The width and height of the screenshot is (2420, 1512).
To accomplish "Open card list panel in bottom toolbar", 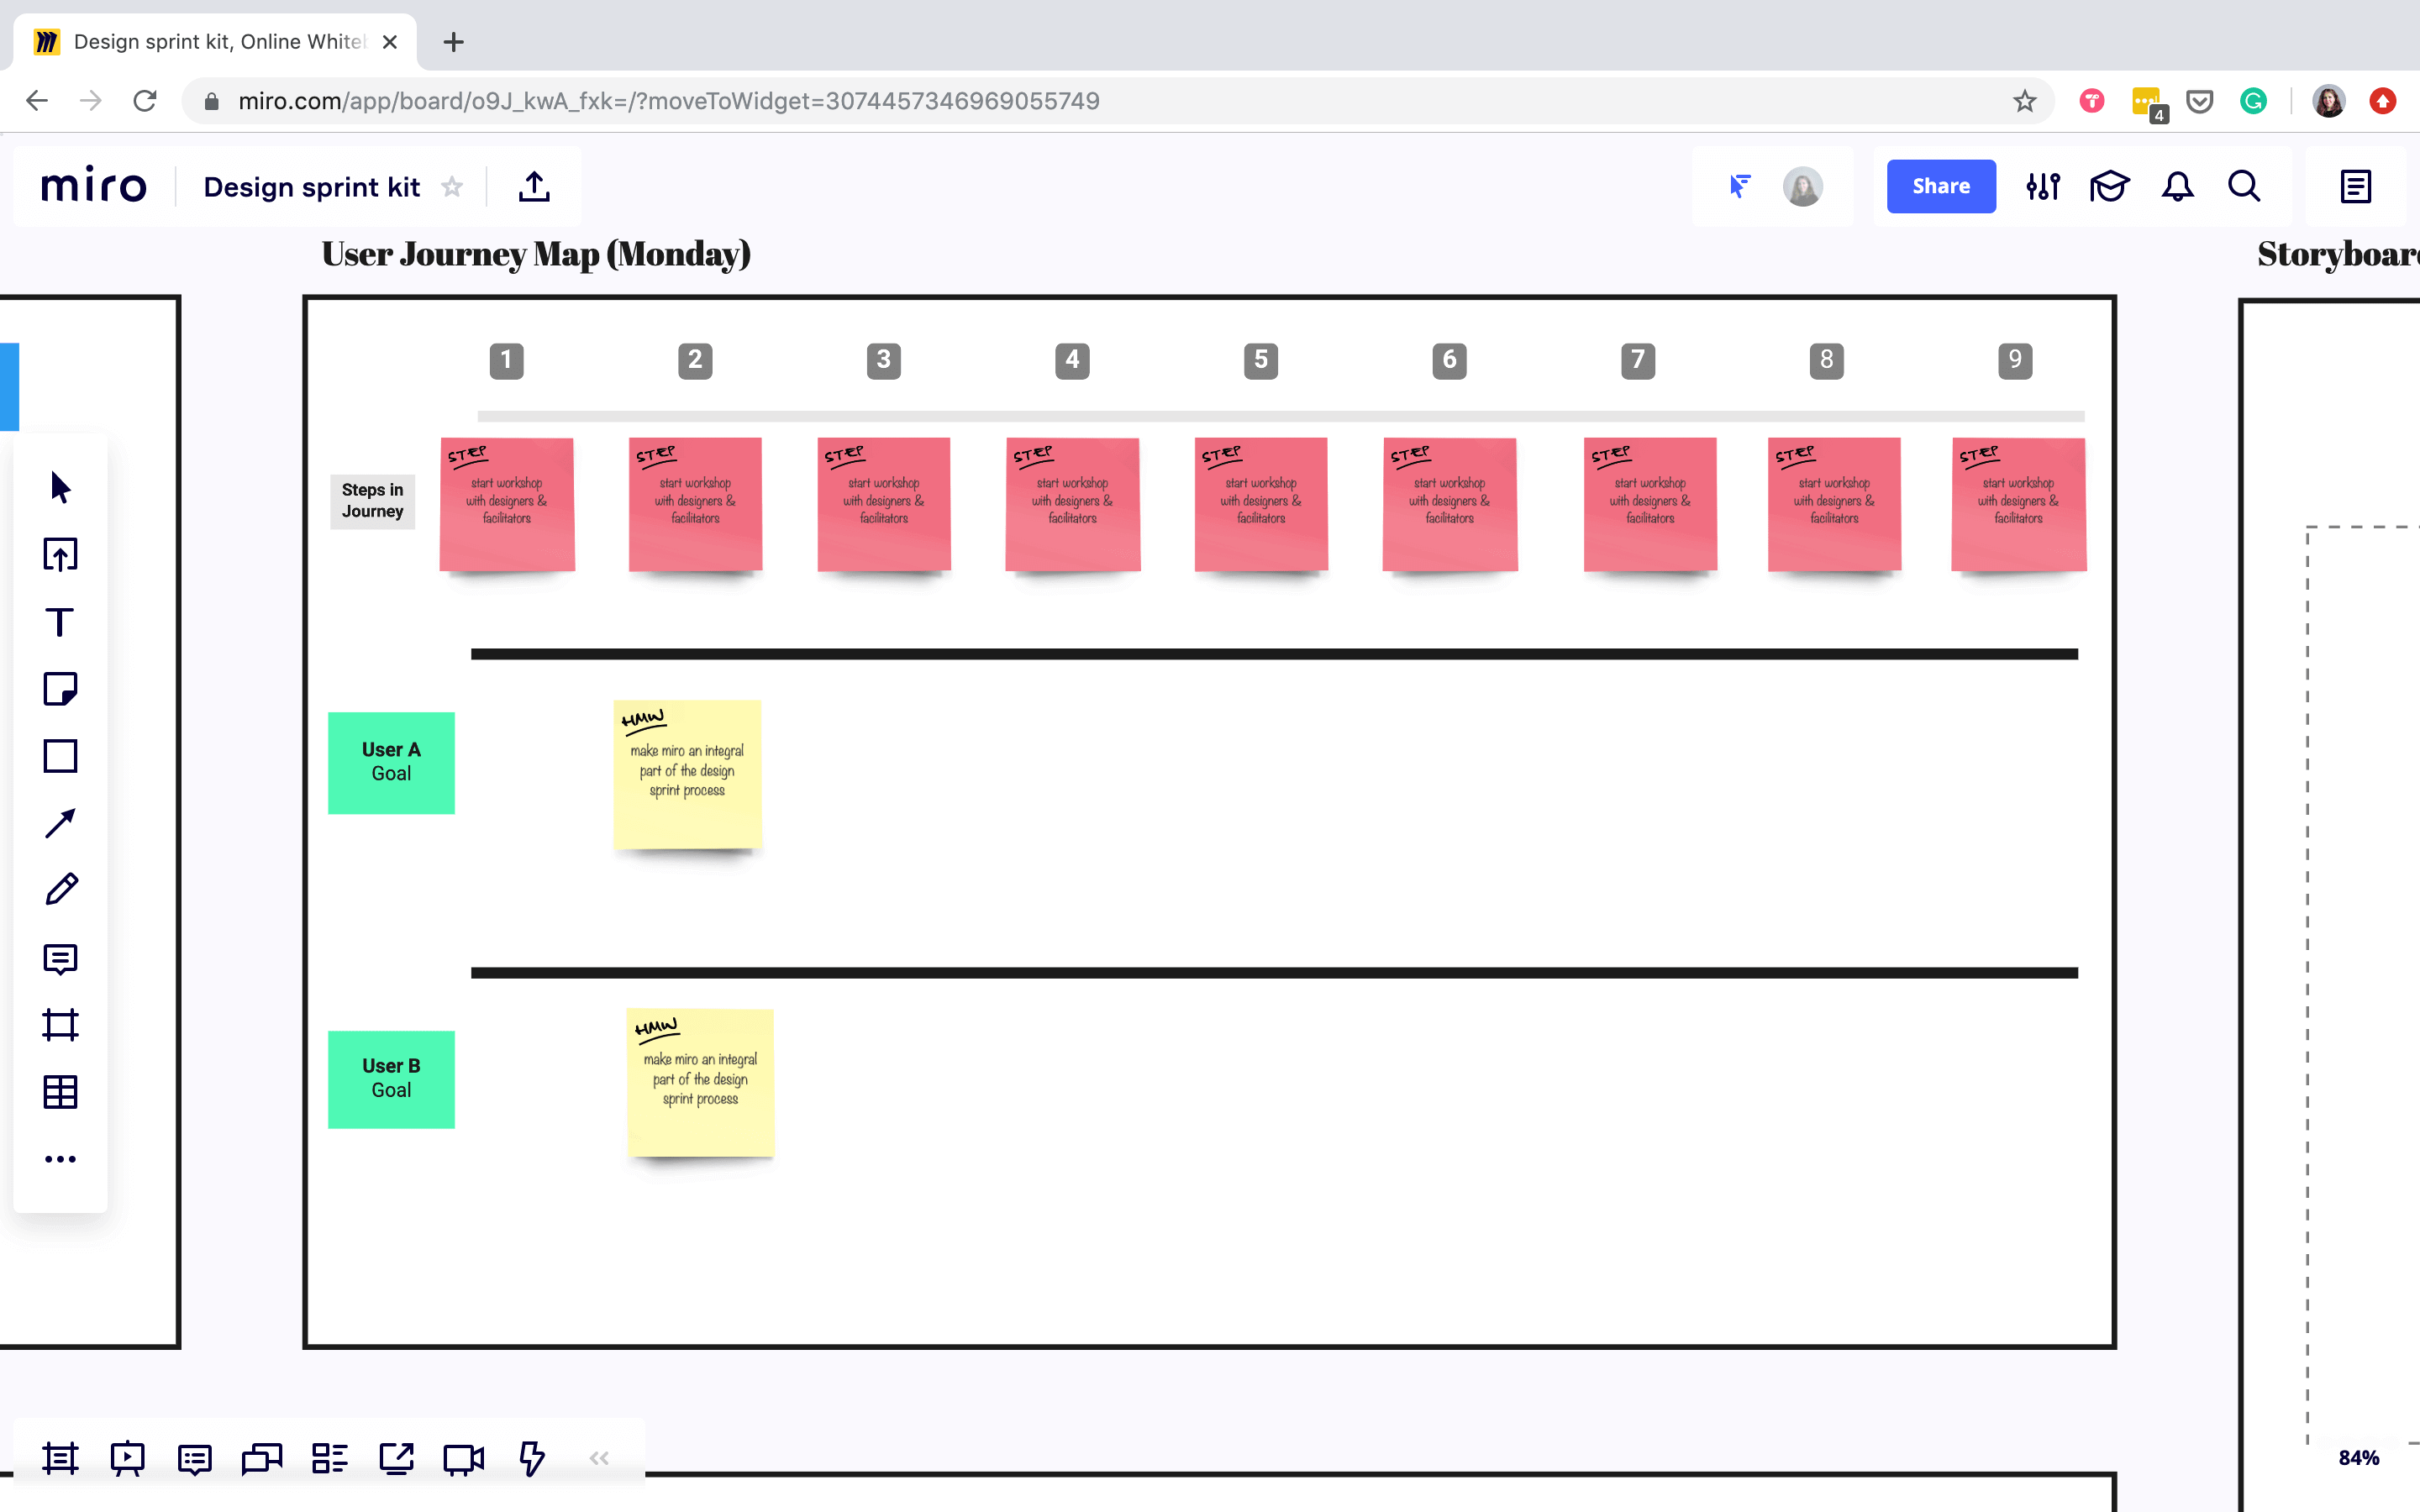I will click(x=329, y=1459).
